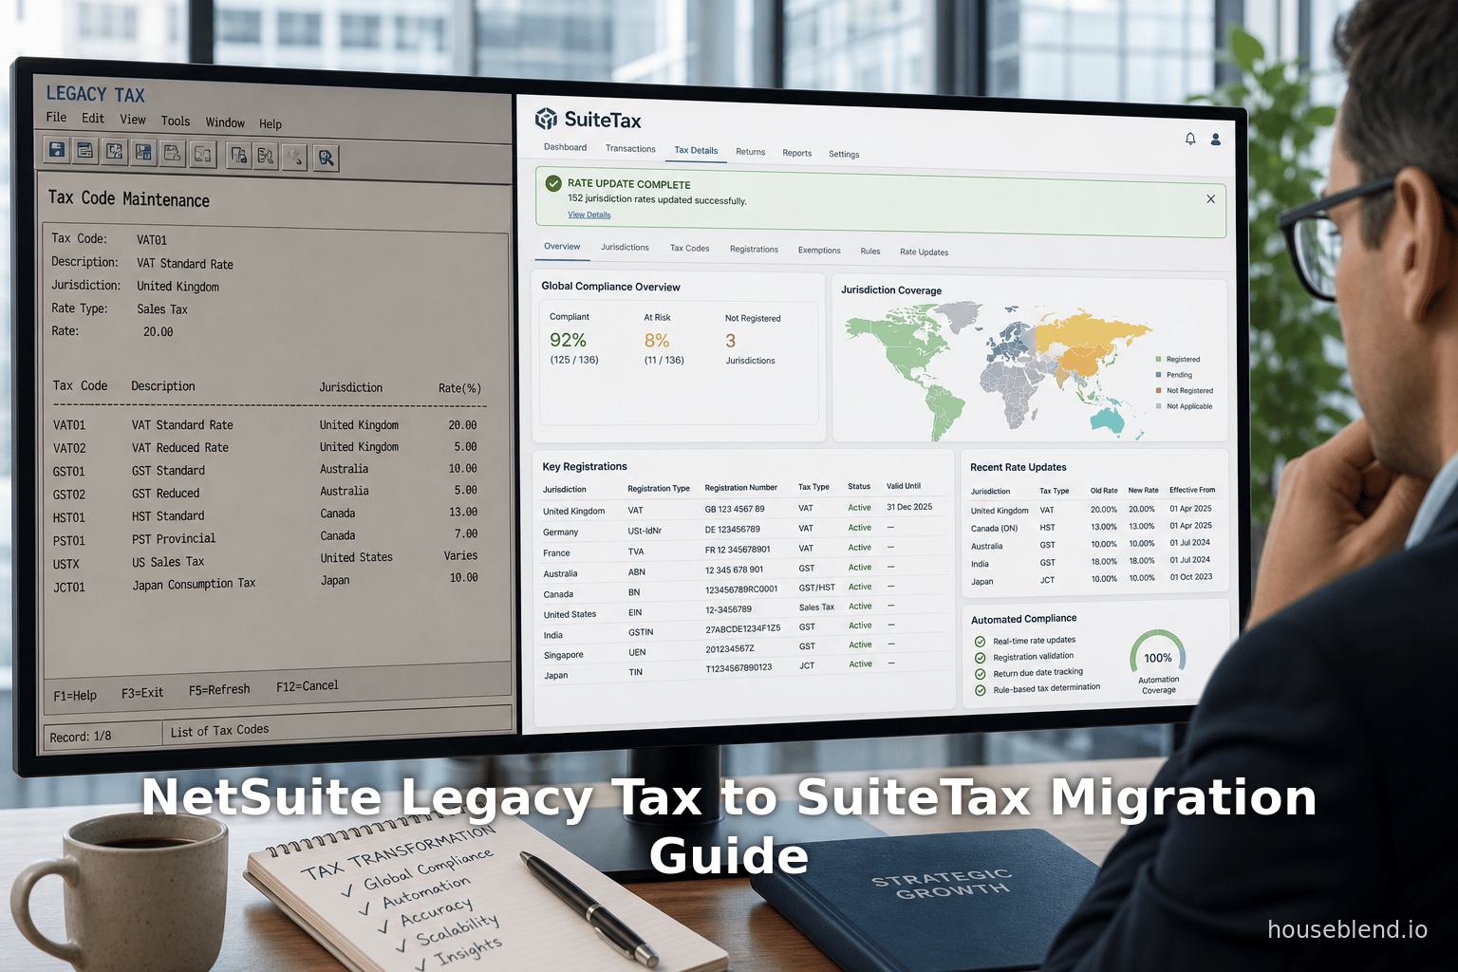Click the 8% At Risk value
This screenshot has height=972, width=1458.
(657, 341)
